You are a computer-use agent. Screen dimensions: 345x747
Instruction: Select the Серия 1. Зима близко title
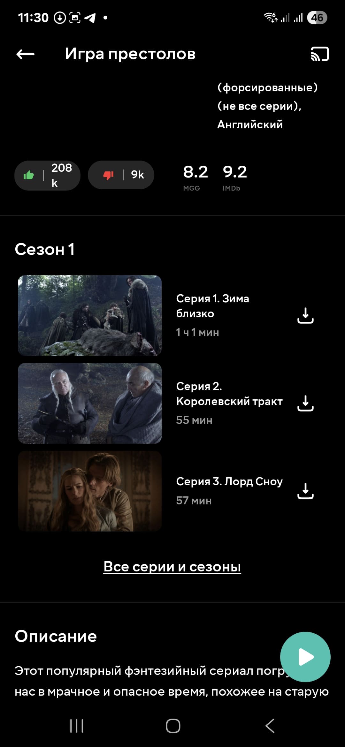click(212, 306)
